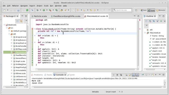Click the Open Perspective icon
This screenshot has width=169, height=95.
coord(136,10)
